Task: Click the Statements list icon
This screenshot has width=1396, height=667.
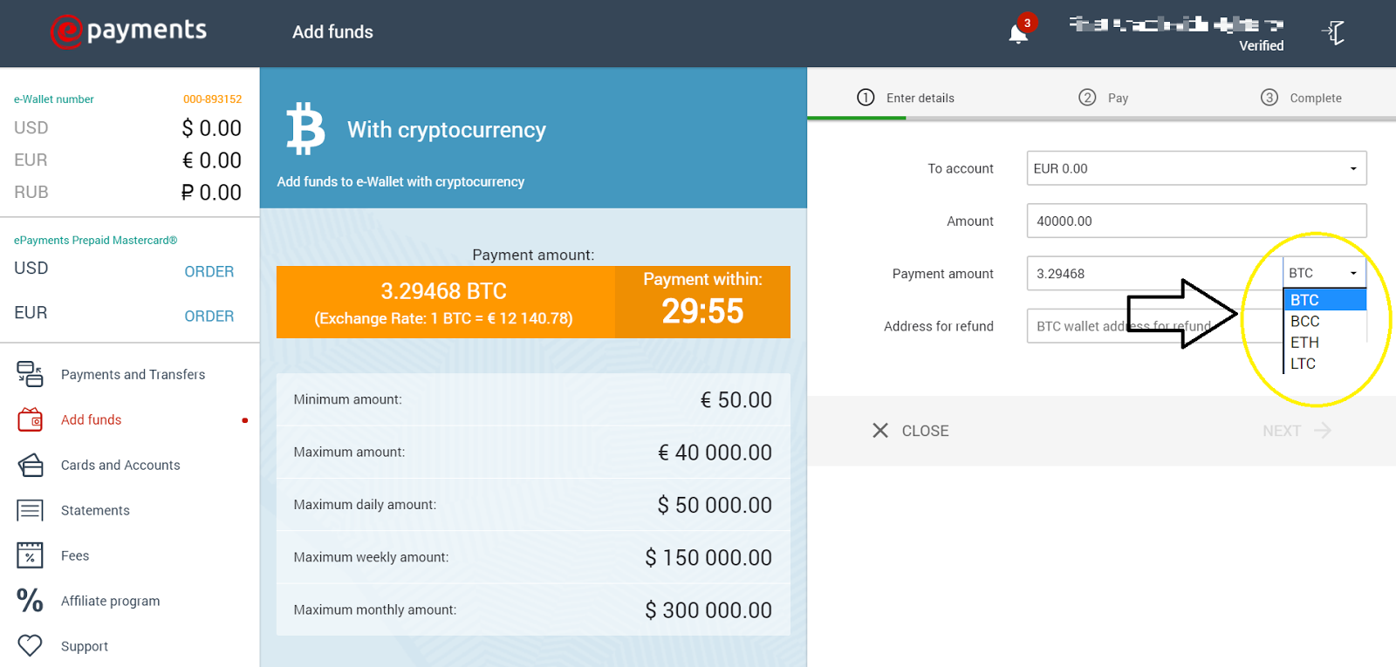Action: coord(30,510)
